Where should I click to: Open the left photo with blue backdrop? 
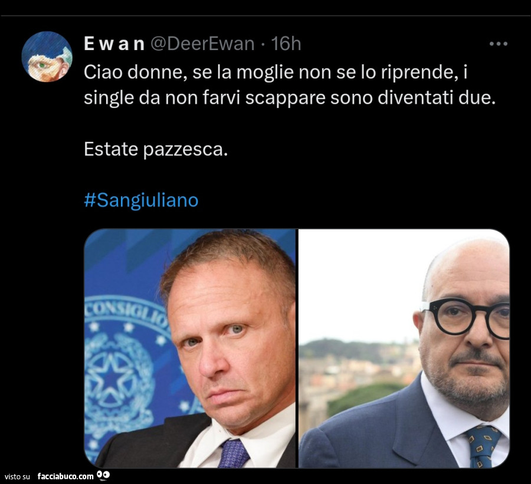[189, 348]
